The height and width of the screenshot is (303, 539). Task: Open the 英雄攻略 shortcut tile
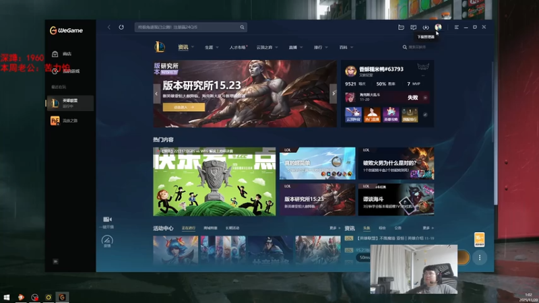click(x=391, y=114)
